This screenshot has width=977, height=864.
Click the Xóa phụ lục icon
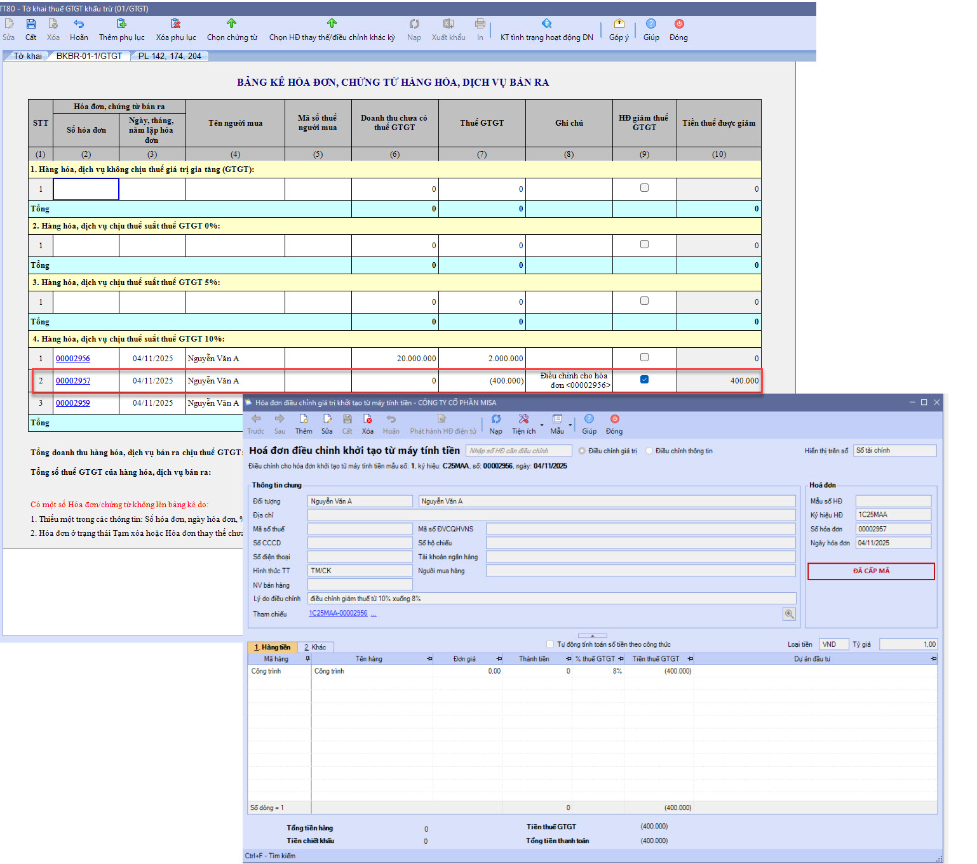(x=175, y=24)
